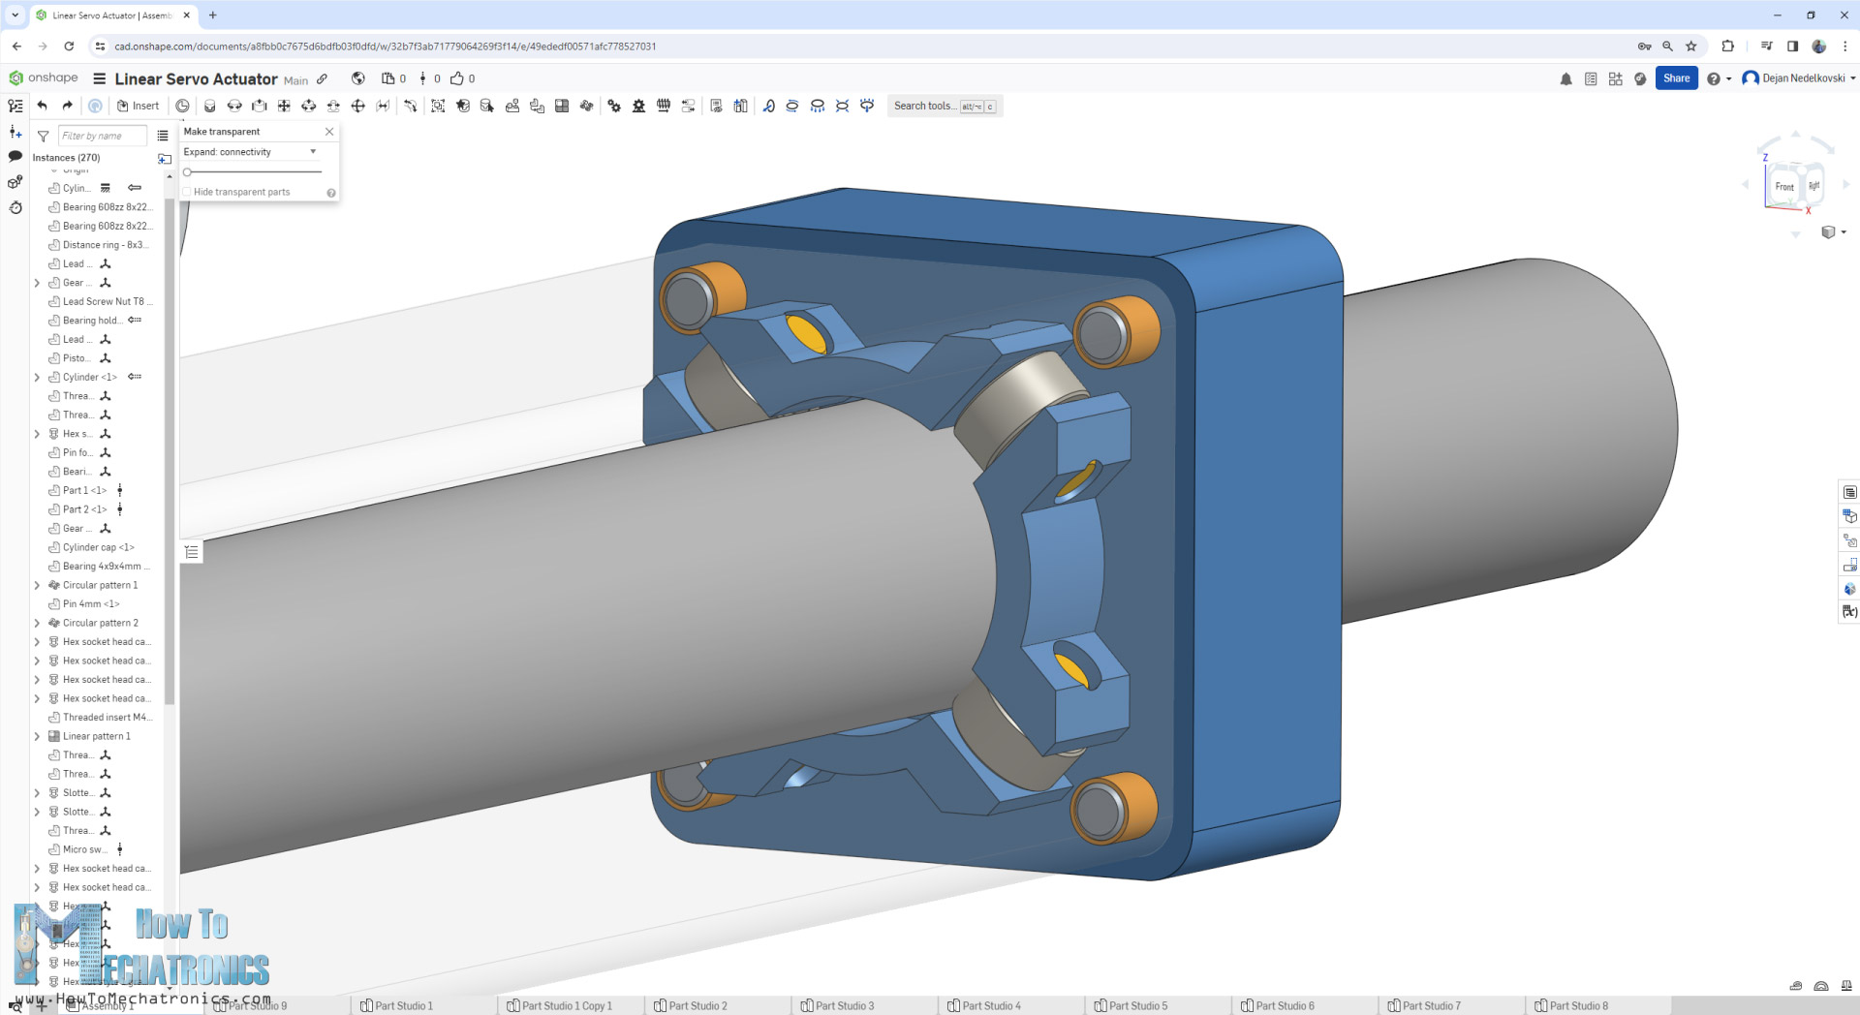Expand the Linear pattern 1 tree item

point(37,736)
